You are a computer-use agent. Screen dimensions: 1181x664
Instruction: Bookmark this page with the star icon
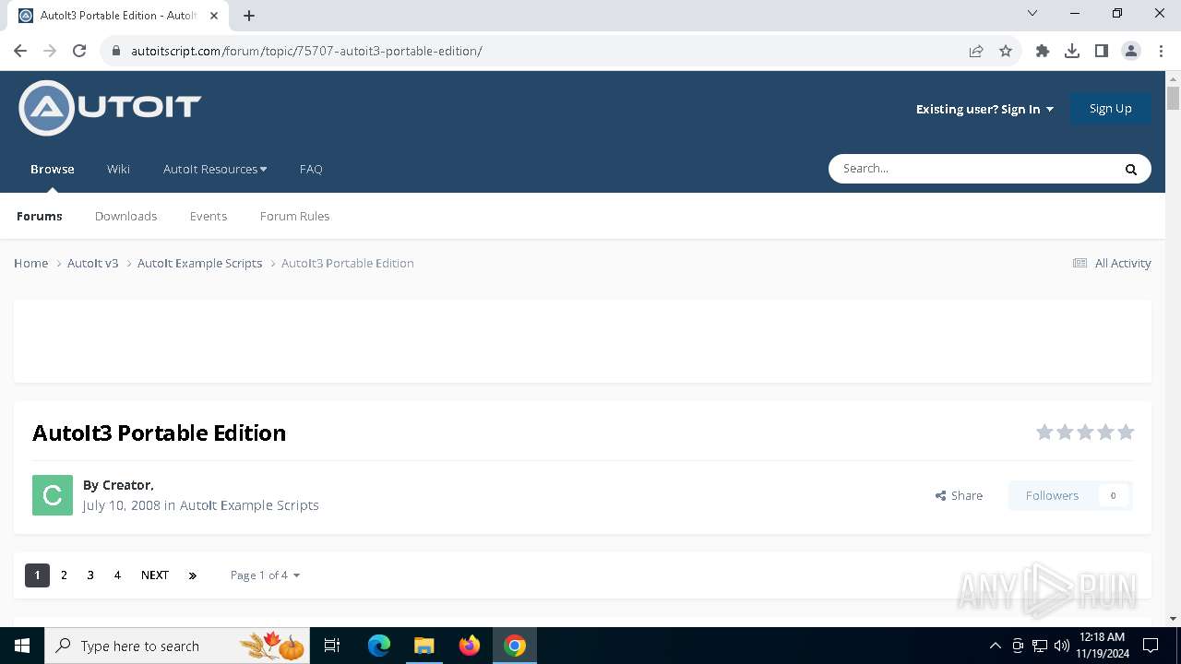[1006, 51]
